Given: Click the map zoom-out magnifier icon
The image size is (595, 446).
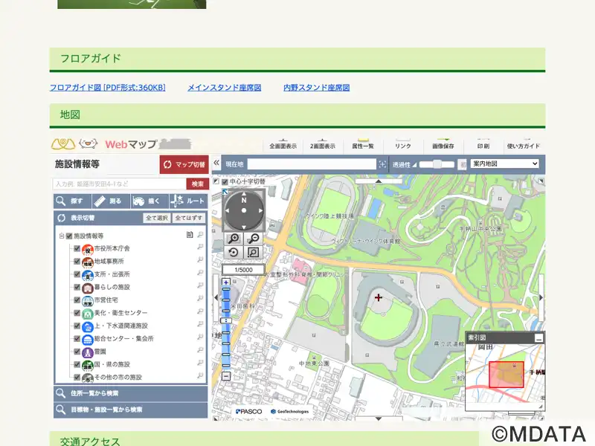Looking at the screenshot, I should pos(254,239).
